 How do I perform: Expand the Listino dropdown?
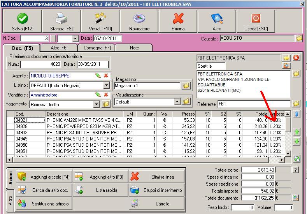106,86
